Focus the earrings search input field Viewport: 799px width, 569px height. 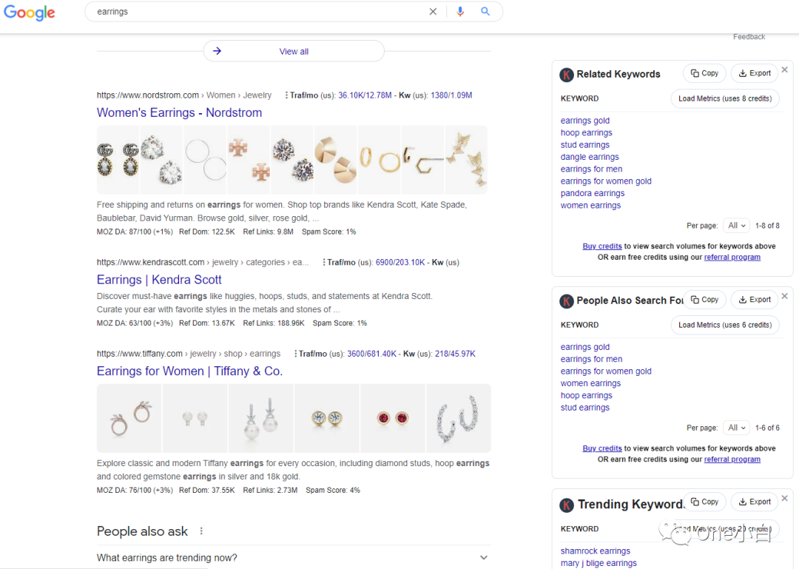(x=260, y=11)
